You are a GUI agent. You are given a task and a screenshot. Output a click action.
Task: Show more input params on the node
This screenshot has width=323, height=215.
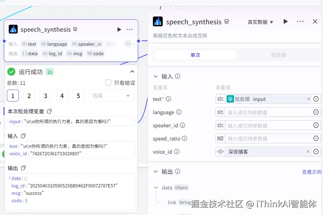pos(128,44)
